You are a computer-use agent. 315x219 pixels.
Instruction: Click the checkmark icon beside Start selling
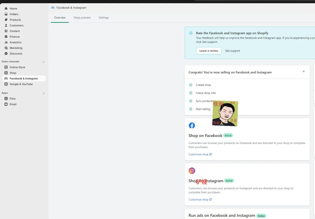point(191,109)
